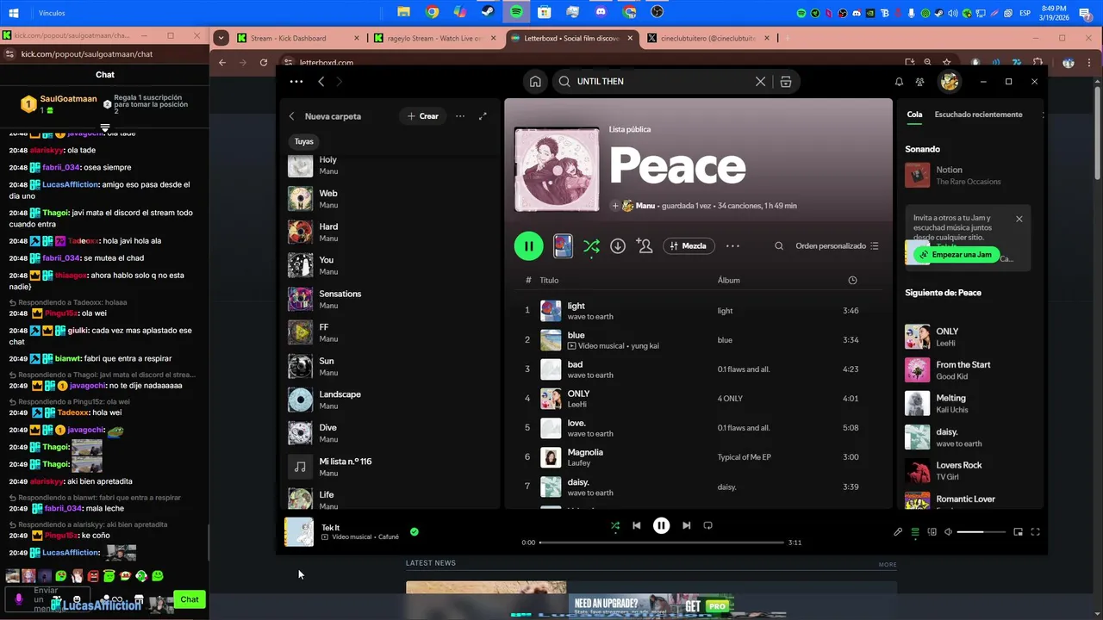Image resolution: width=1103 pixels, height=620 pixels.
Task: Sort tracks by the duration clock column
Action: point(852,280)
